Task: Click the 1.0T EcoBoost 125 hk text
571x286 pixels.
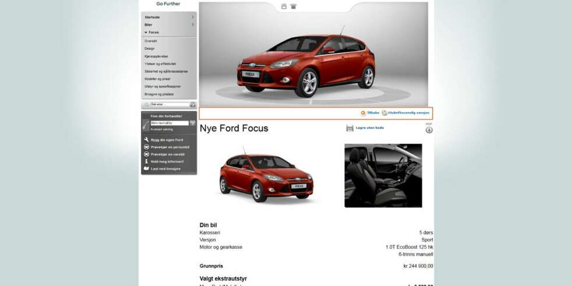Action: point(409,247)
